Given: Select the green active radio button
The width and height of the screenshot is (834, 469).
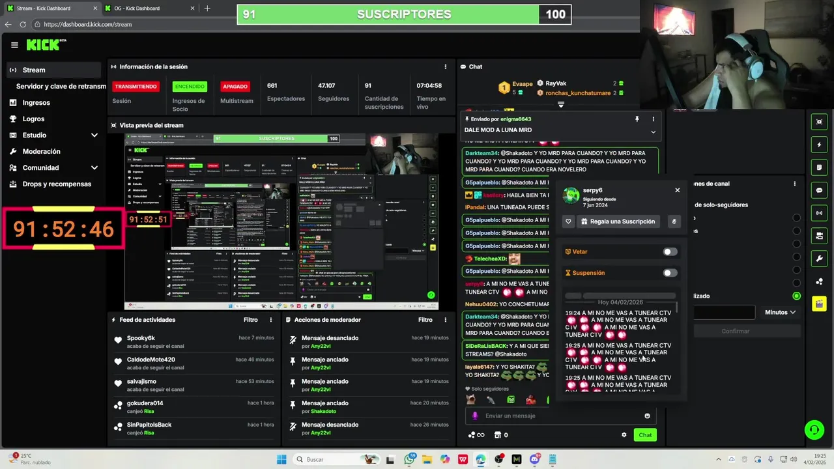Looking at the screenshot, I should pos(796,296).
